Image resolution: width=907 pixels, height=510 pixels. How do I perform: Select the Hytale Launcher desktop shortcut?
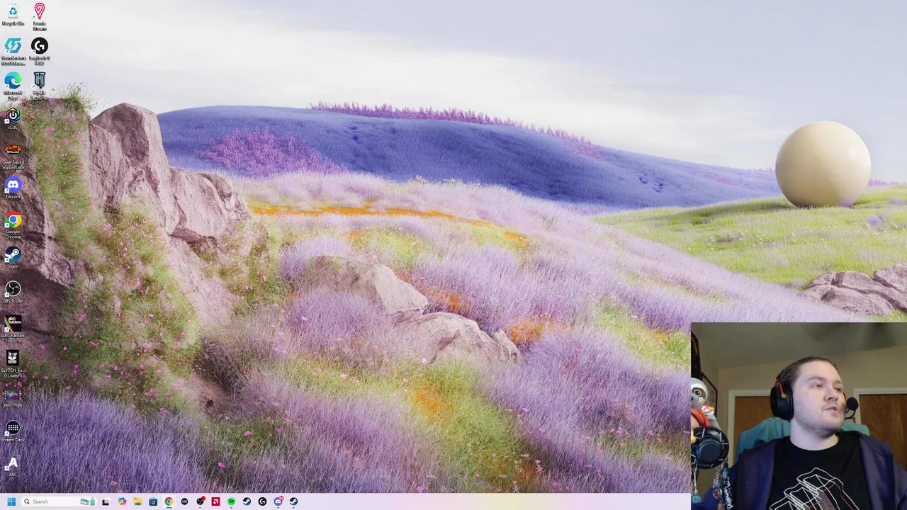[x=39, y=86]
